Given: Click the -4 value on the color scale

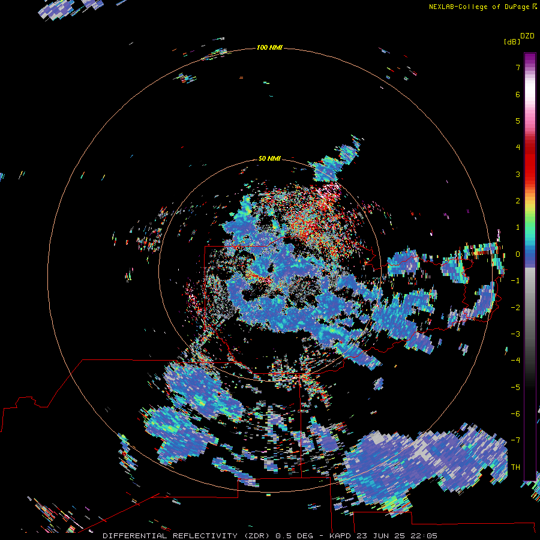Looking at the screenshot, I should (x=515, y=361).
